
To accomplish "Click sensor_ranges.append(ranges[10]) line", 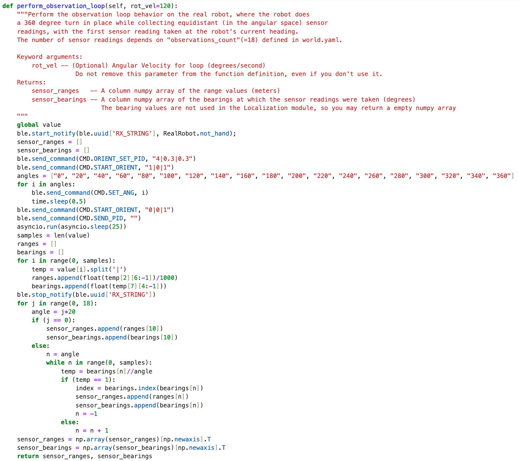I will tap(105, 329).
